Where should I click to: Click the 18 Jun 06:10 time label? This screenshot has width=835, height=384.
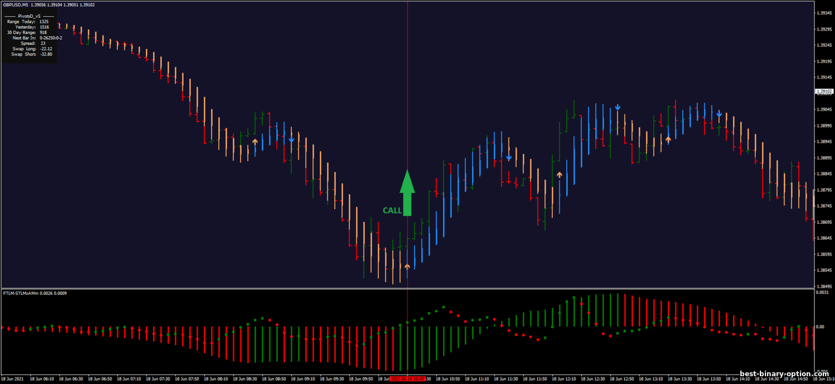(x=42, y=378)
